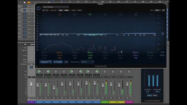Viewport: 187px width, 105px height.
Task: Click the Downmix pan knob
Action: [x=105, y=71]
